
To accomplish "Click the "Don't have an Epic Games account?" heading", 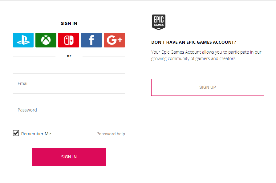I will 194,42.
